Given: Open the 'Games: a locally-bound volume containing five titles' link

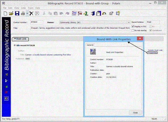Looking at the screenshot, I should click(48, 55).
